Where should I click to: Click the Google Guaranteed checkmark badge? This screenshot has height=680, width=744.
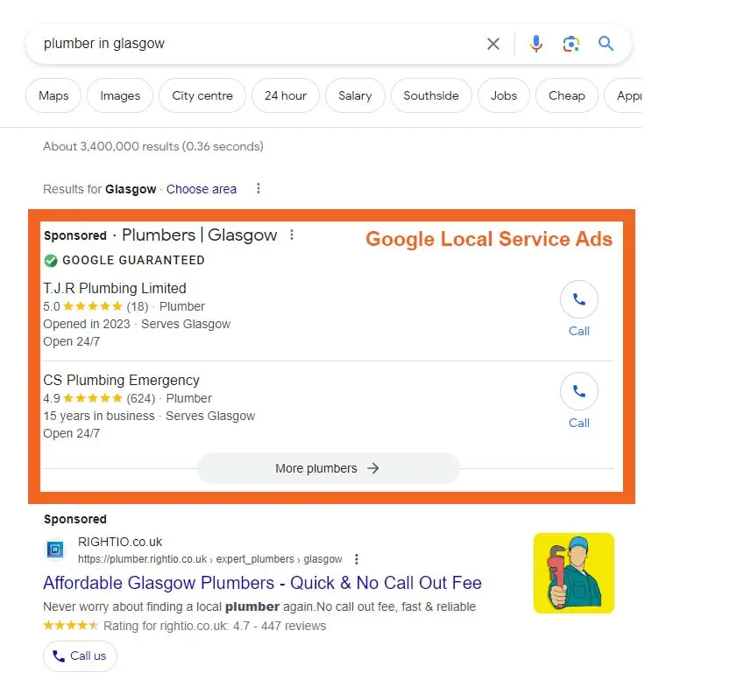point(51,260)
